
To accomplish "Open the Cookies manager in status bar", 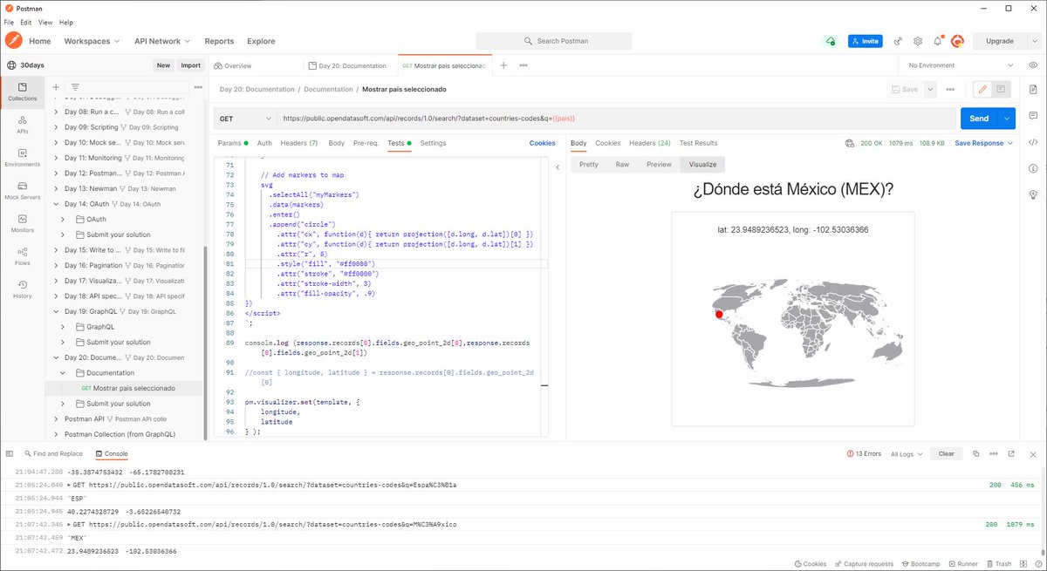I will click(x=810, y=563).
